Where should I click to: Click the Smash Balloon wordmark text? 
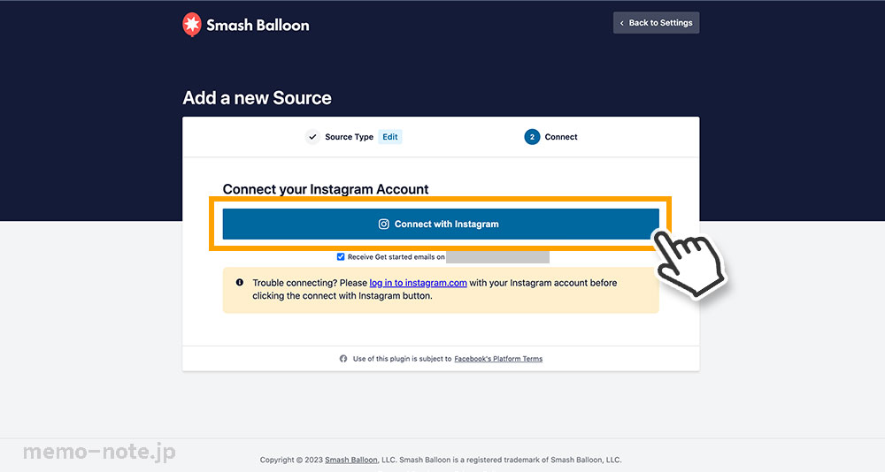point(258,25)
